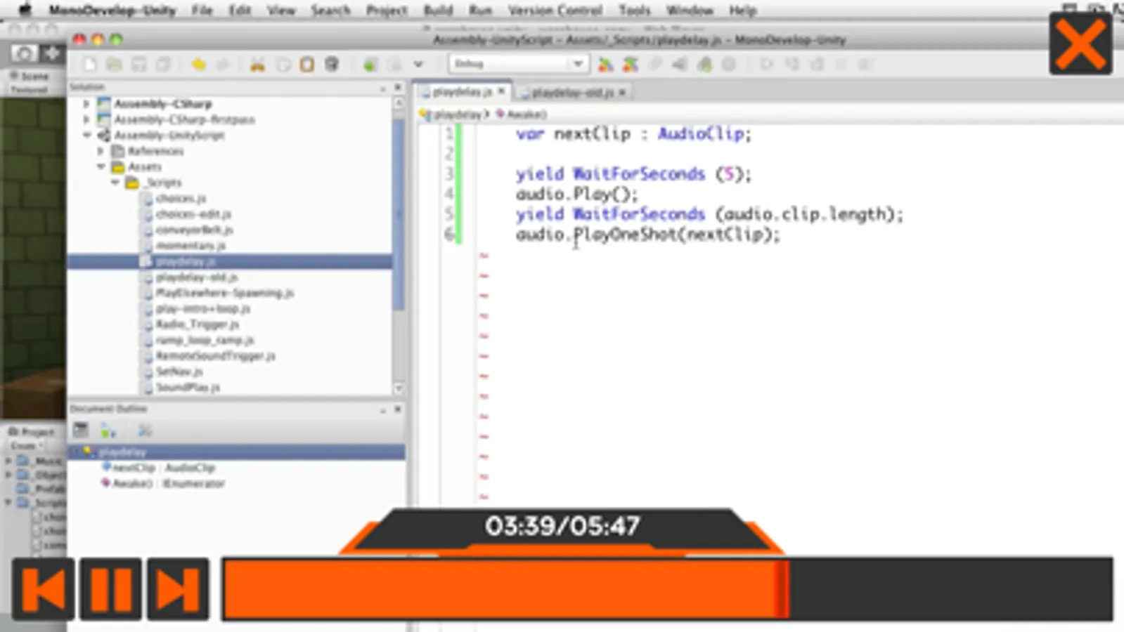1124x632 pixels.
Task: Click the Document Outline settings icon
Action: coord(145,430)
